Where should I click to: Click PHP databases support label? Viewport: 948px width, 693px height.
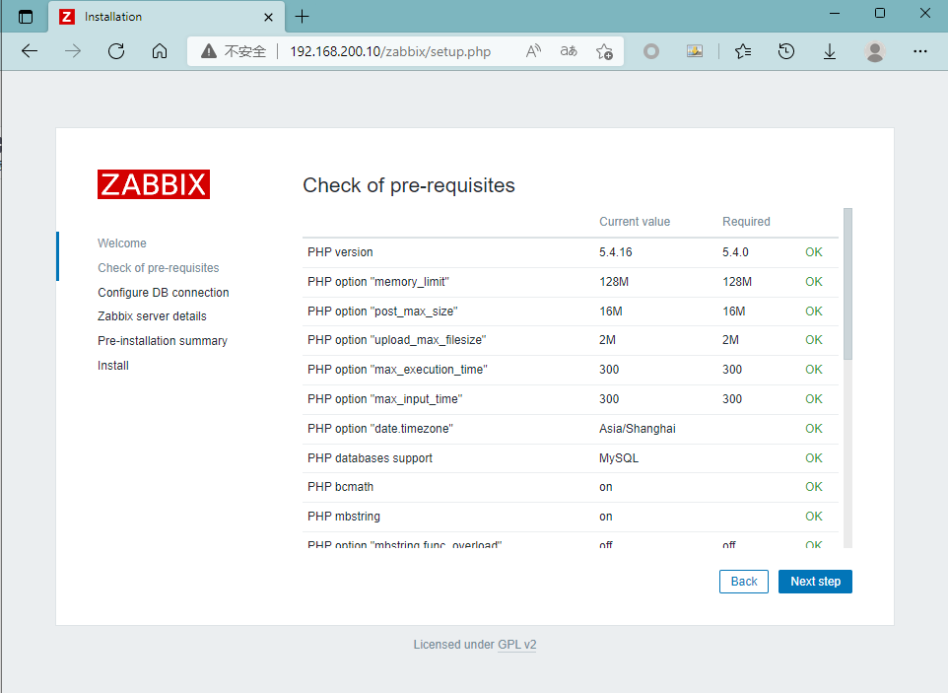[x=370, y=458]
